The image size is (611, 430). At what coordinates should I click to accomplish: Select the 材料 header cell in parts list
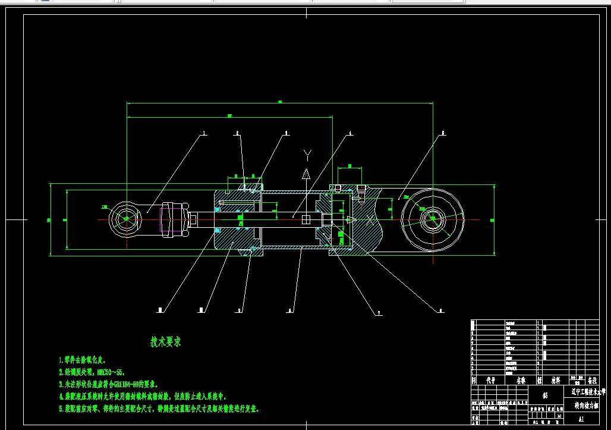point(556,380)
